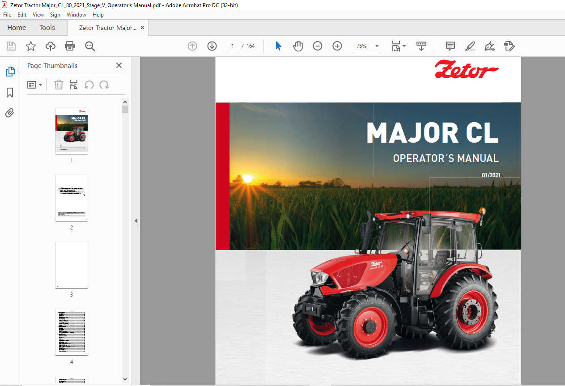
Task: Open the View menu
Action: (38, 15)
